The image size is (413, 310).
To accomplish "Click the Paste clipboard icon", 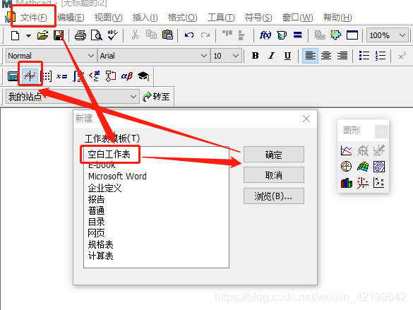I will coord(167,35).
